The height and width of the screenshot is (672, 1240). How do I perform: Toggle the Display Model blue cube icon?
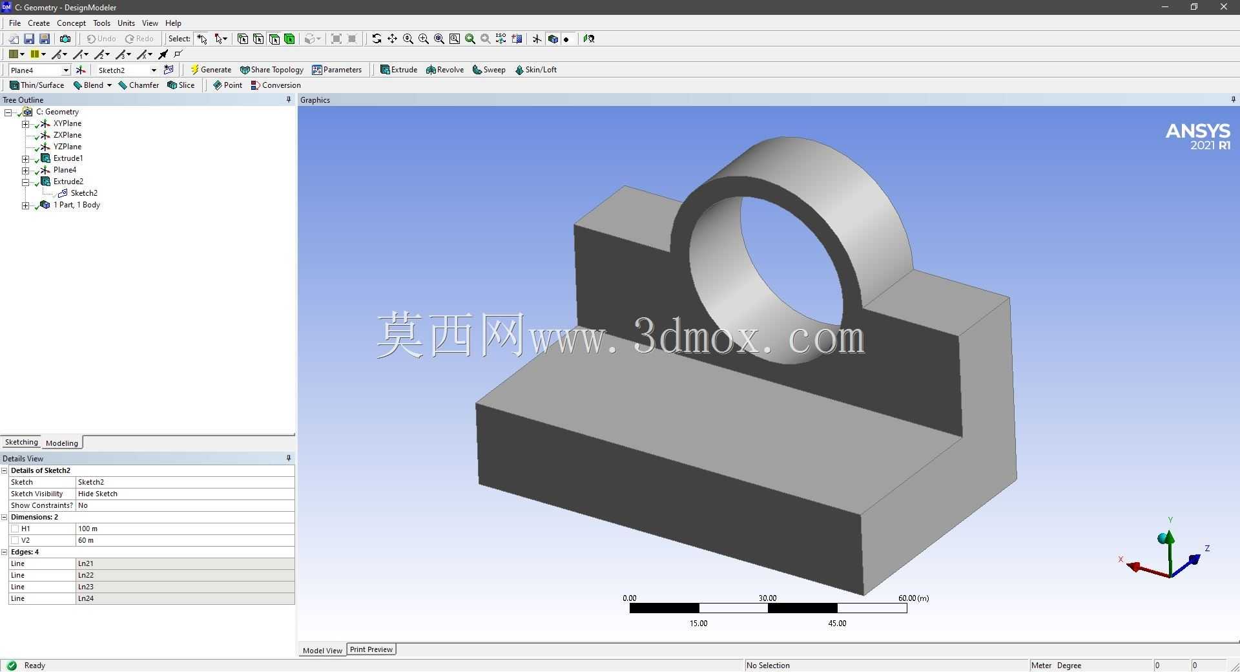[x=552, y=39]
